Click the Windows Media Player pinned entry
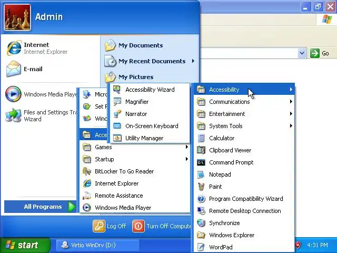 pyautogui.click(x=41, y=94)
